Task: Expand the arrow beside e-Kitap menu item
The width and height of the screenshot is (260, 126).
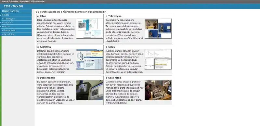Action: coord(1,15)
